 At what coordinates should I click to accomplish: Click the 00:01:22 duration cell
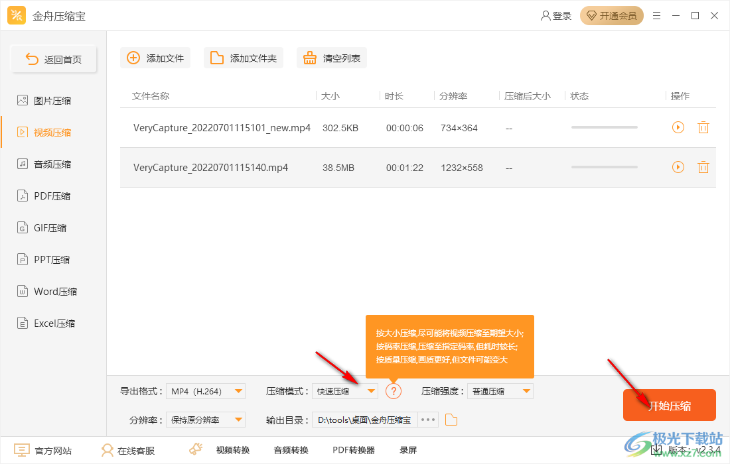405,168
